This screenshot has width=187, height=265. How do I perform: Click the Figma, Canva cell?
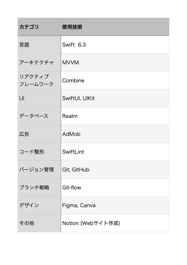(115, 205)
